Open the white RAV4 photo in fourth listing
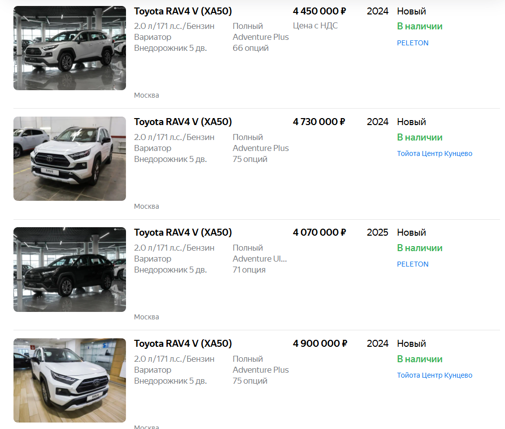Image resolution: width=505 pixels, height=429 pixels. (x=70, y=380)
